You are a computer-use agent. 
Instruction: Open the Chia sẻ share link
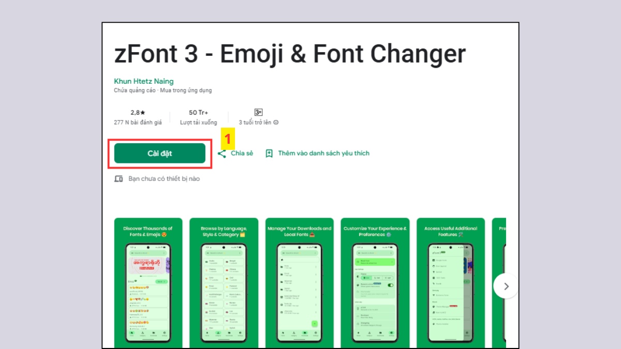click(x=242, y=154)
